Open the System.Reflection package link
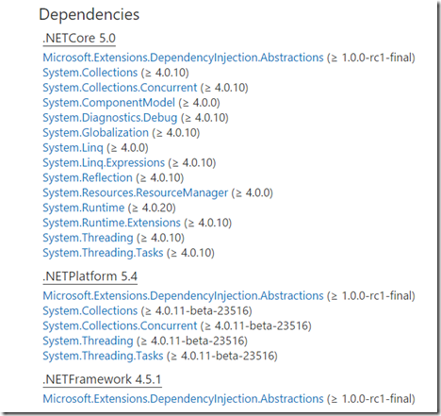The image size is (441, 416). coord(88,178)
